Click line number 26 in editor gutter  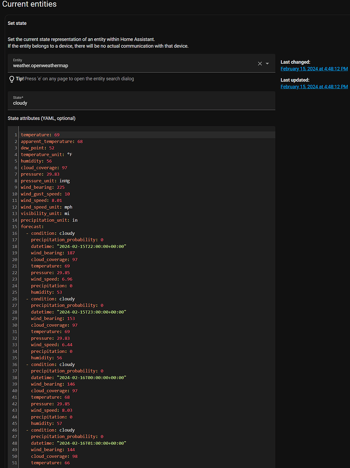pyautogui.click(x=15, y=299)
